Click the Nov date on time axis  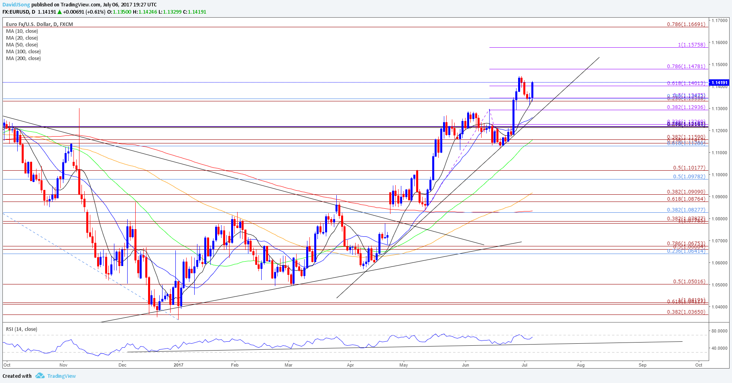click(63, 365)
